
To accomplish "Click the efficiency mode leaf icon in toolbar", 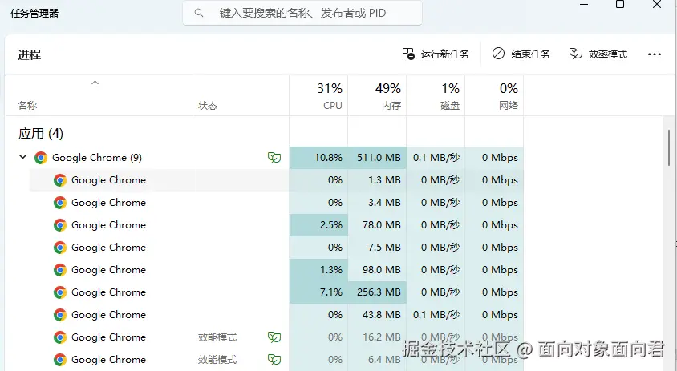I will [x=576, y=54].
